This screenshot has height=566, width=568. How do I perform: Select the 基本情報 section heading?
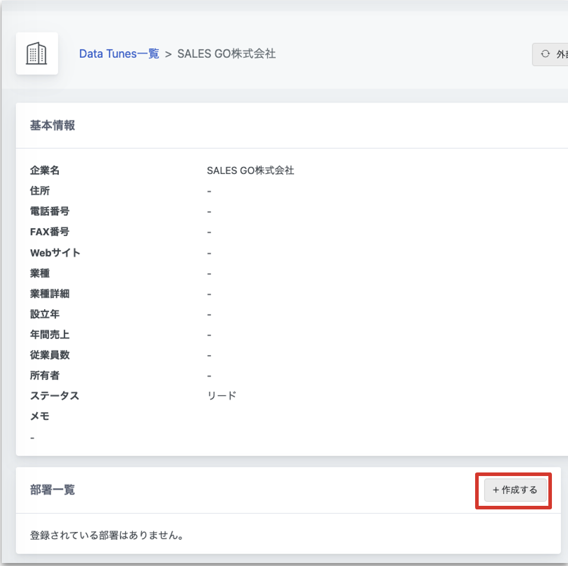coord(52,126)
